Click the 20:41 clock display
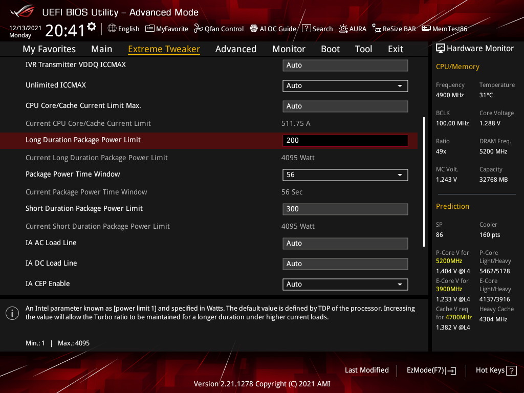The height and width of the screenshot is (393, 524). pyautogui.click(x=65, y=30)
